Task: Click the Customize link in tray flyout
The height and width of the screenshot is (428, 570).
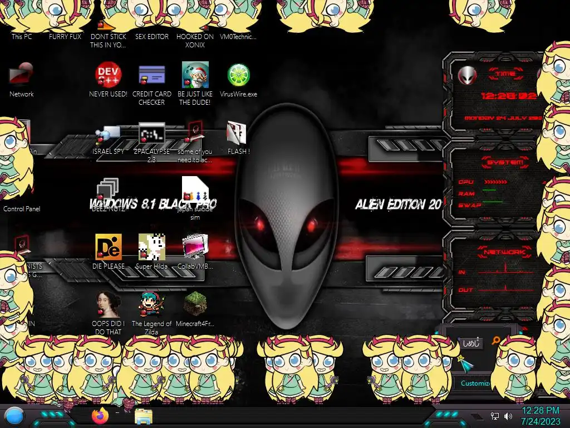Action: point(475,383)
